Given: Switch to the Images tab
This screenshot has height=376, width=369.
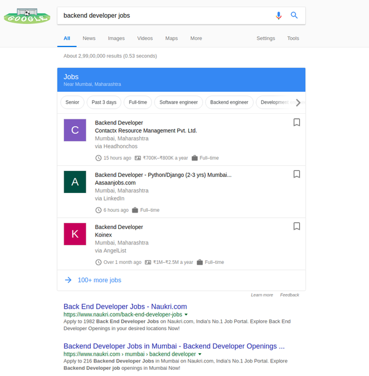Looking at the screenshot, I should (x=116, y=39).
